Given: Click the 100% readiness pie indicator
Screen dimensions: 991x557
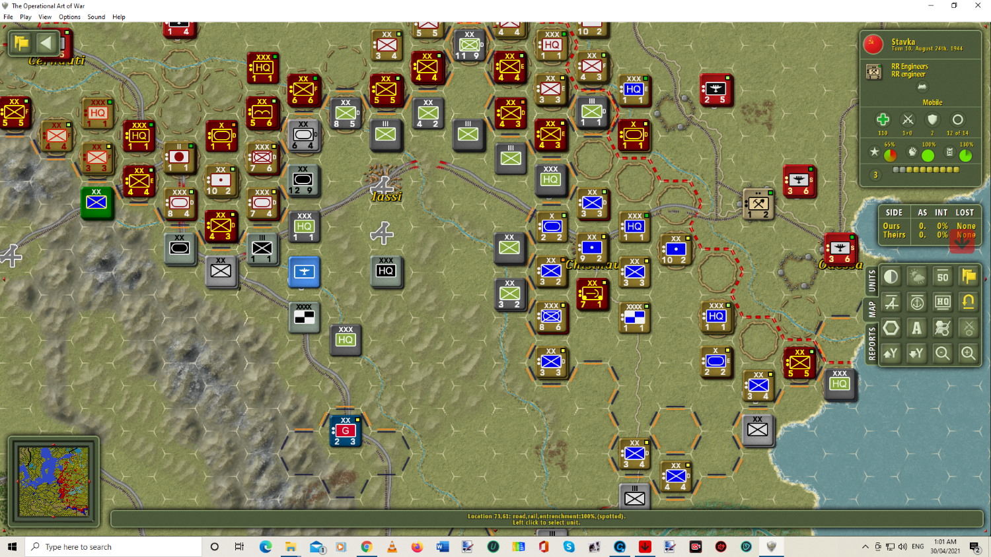Looking at the screenshot, I should 928,155.
